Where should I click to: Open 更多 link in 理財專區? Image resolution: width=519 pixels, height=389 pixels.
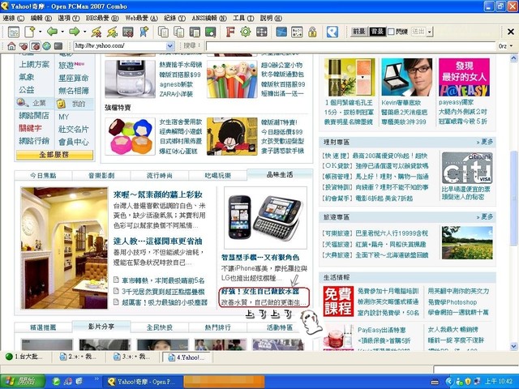[485, 142]
